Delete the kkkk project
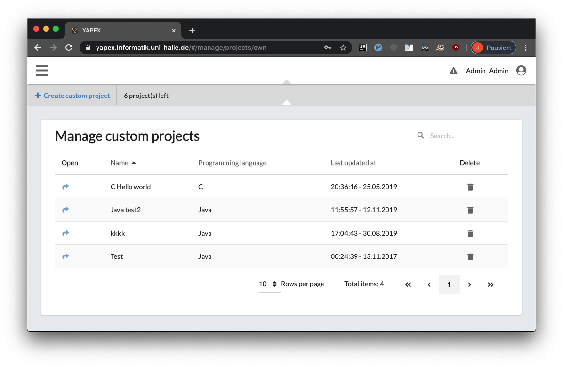The height and width of the screenshot is (367, 563). tap(470, 233)
